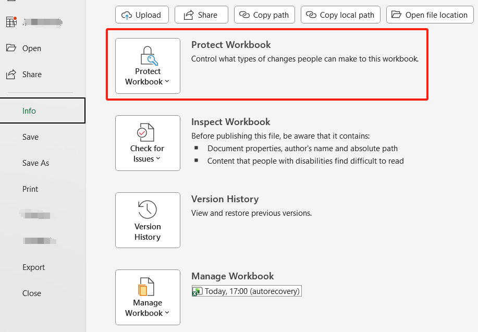The height and width of the screenshot is (332, 478).
Task: Click the Excel file icon beside the autorecovery entry
Action: click(x=198, y=291)
